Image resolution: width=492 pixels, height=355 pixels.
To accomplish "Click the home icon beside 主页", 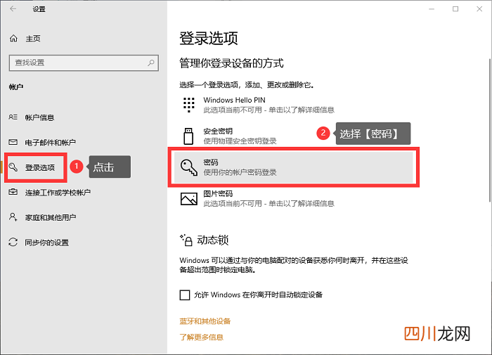I will tap(13, 38).
